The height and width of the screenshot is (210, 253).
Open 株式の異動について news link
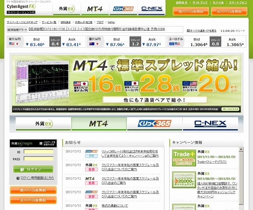[x=115, y=206]
